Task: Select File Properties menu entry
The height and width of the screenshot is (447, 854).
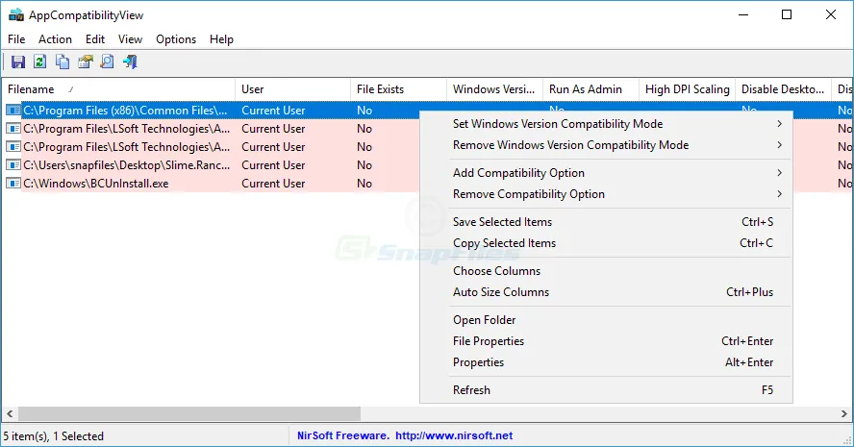Action: pos(606,341)
